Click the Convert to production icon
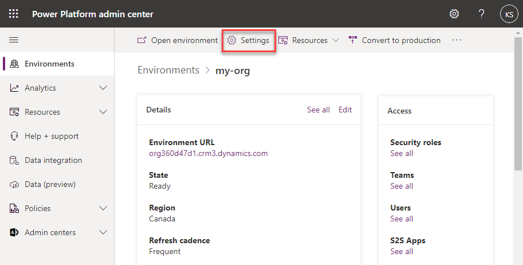The width and height of the screenshot is (523, 265). coord(352,40)
